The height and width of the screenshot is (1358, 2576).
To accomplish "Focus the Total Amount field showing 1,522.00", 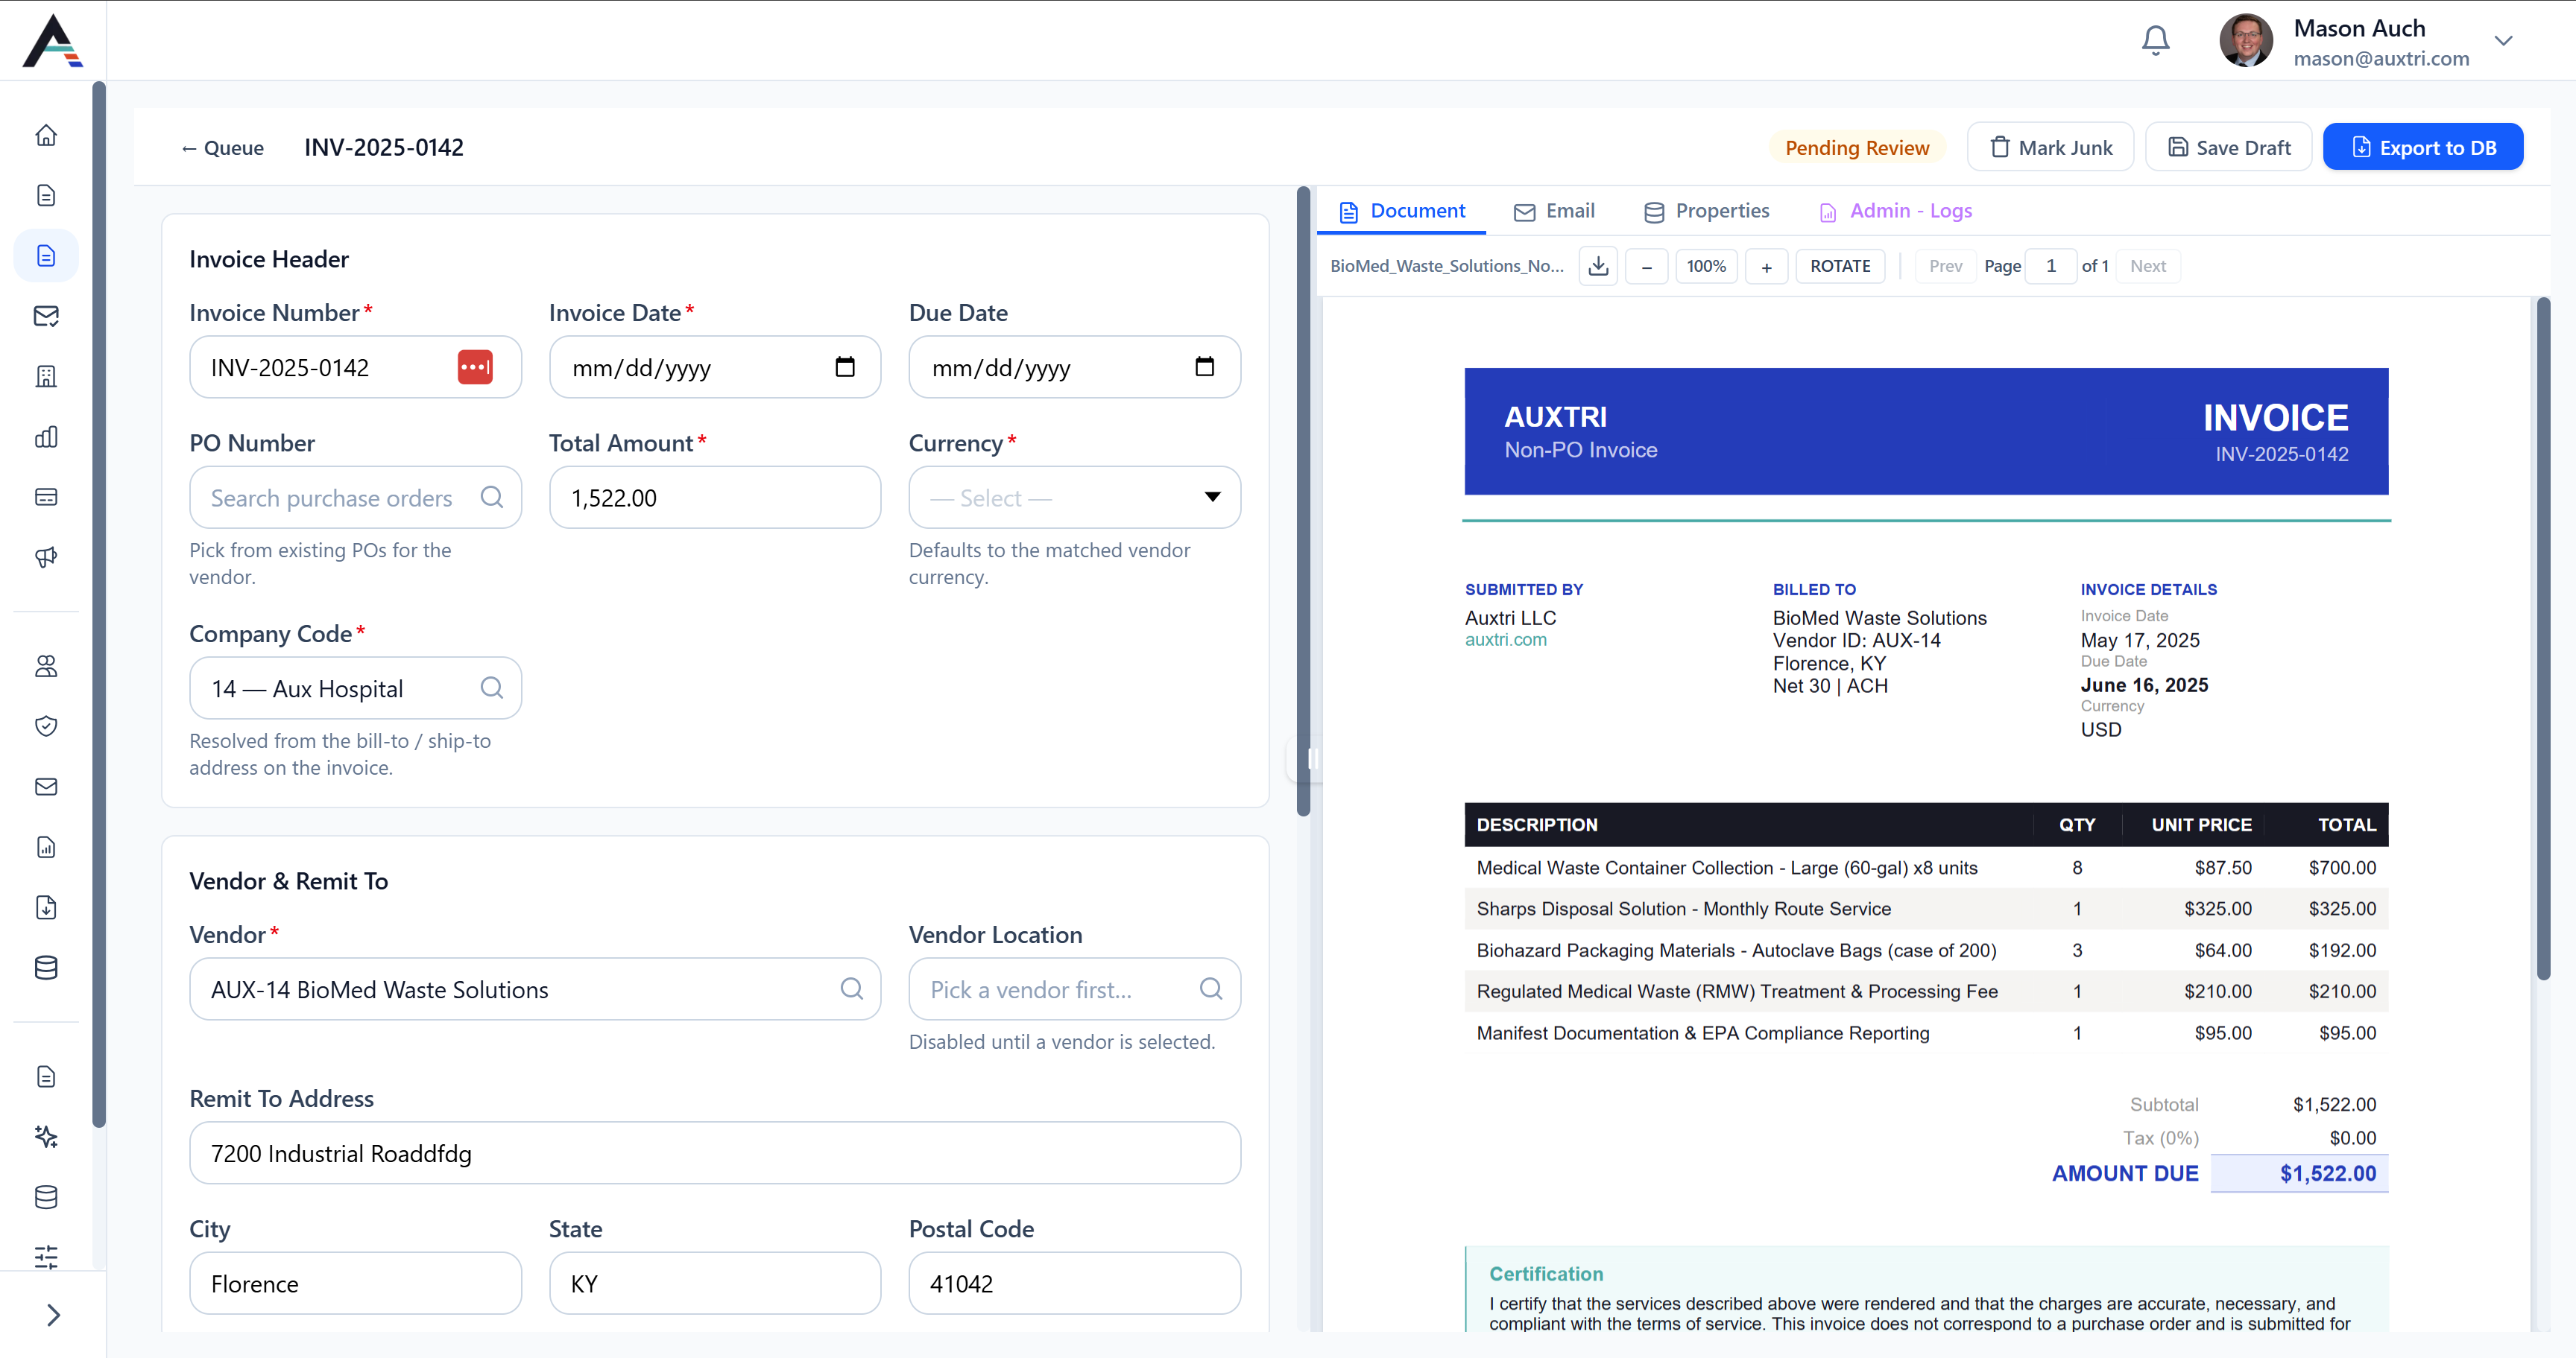I will [x=715, y=498].
